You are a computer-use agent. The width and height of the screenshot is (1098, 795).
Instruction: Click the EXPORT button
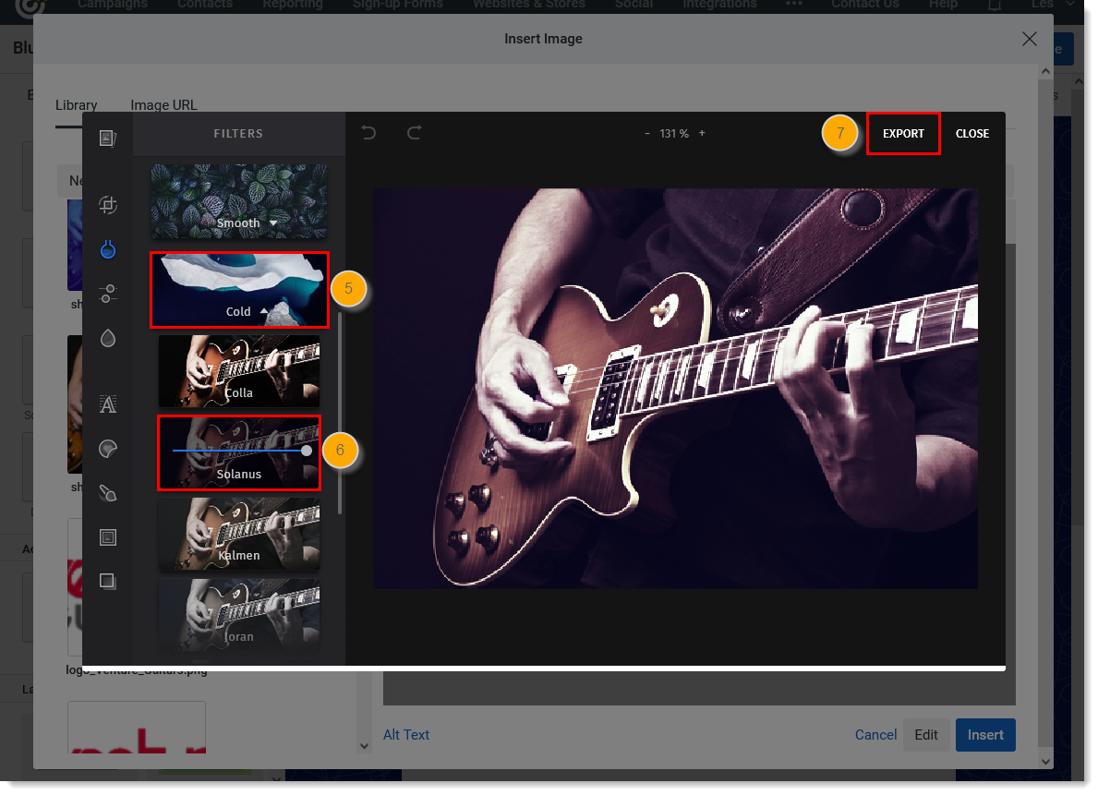pos(903,133)
